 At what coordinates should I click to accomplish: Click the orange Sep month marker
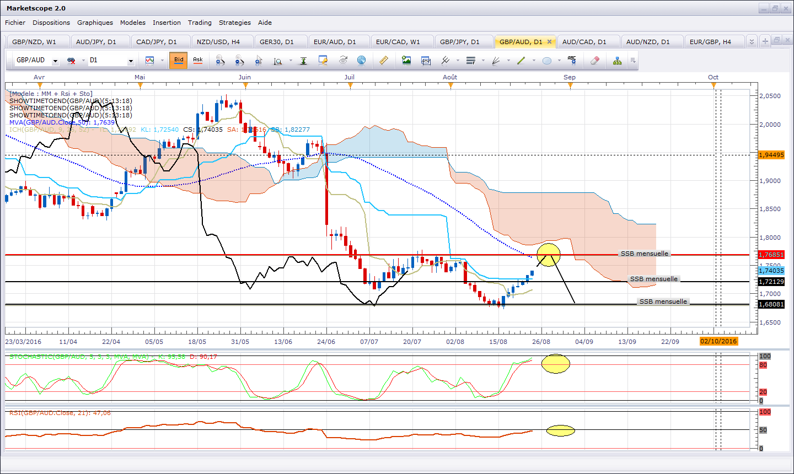coord(571,85)
